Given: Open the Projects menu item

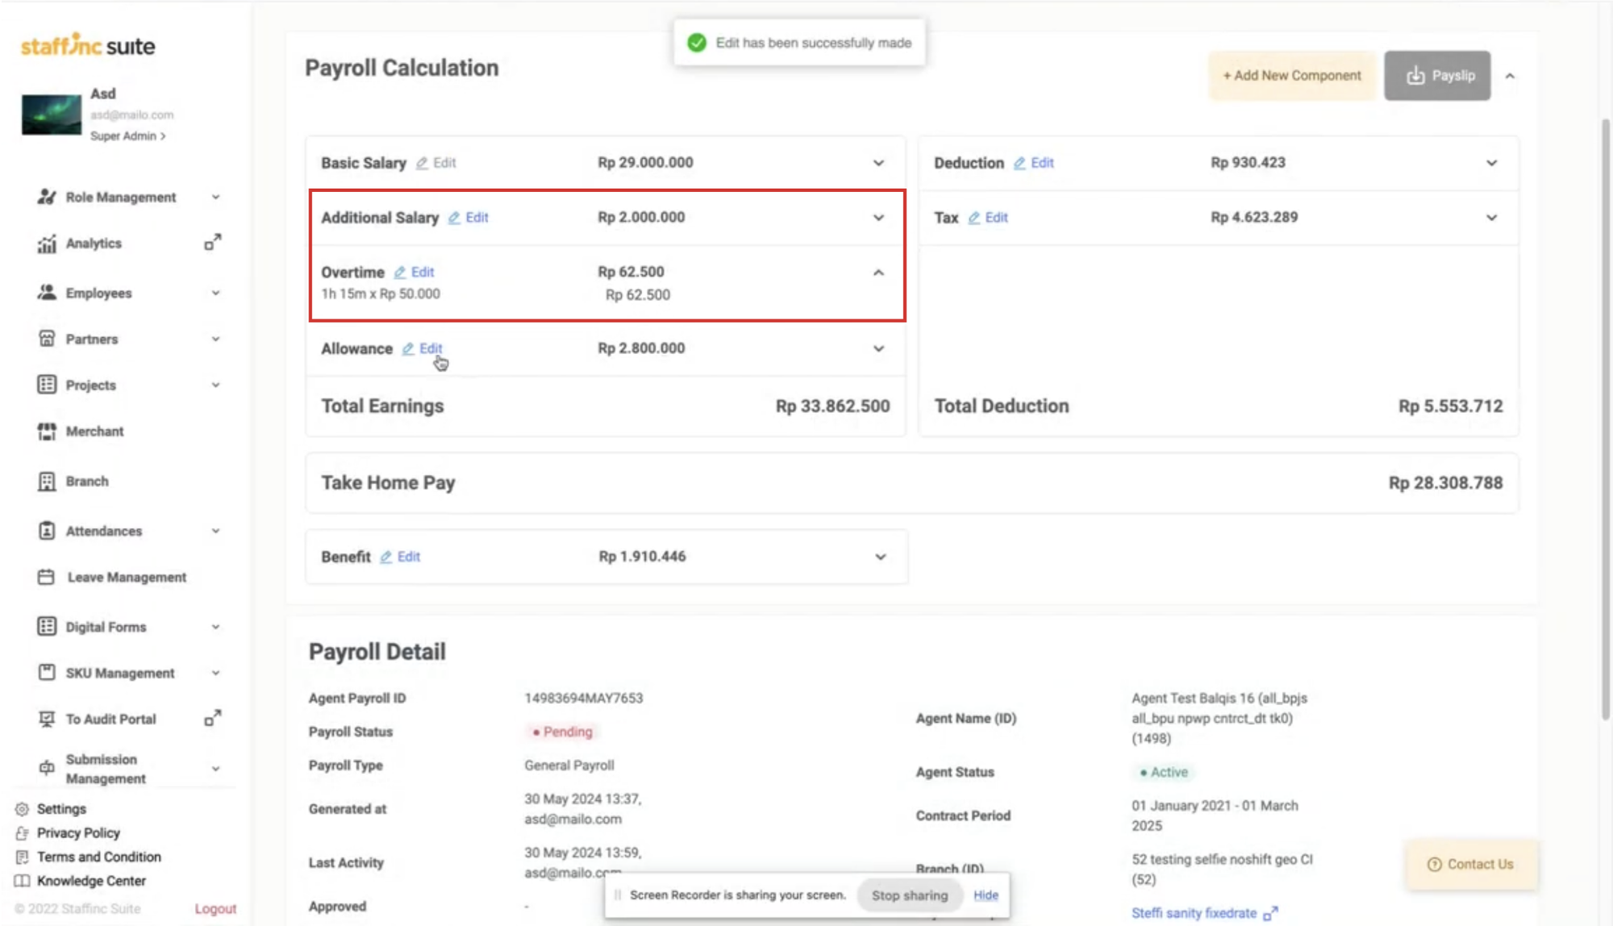Looking at the screenshot, I should (91, 386).
